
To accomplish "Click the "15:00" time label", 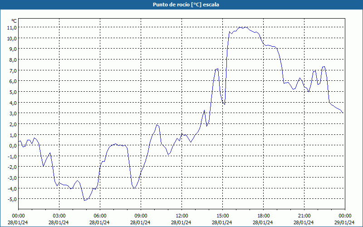I will click(222, 216).
